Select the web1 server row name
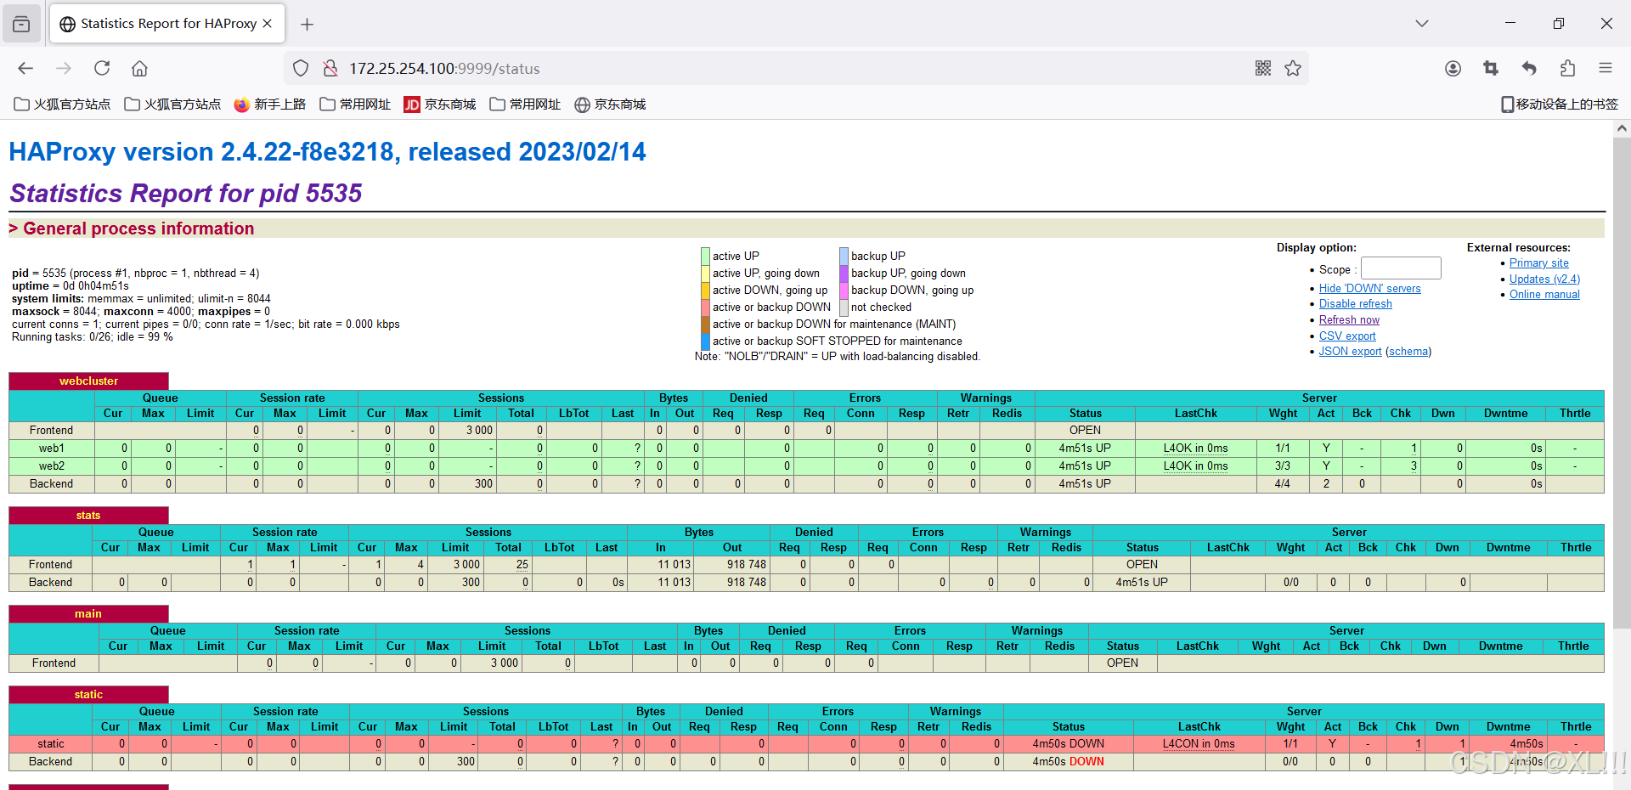This screenshot has width=1631, height=790. click(x=51, y=449)
